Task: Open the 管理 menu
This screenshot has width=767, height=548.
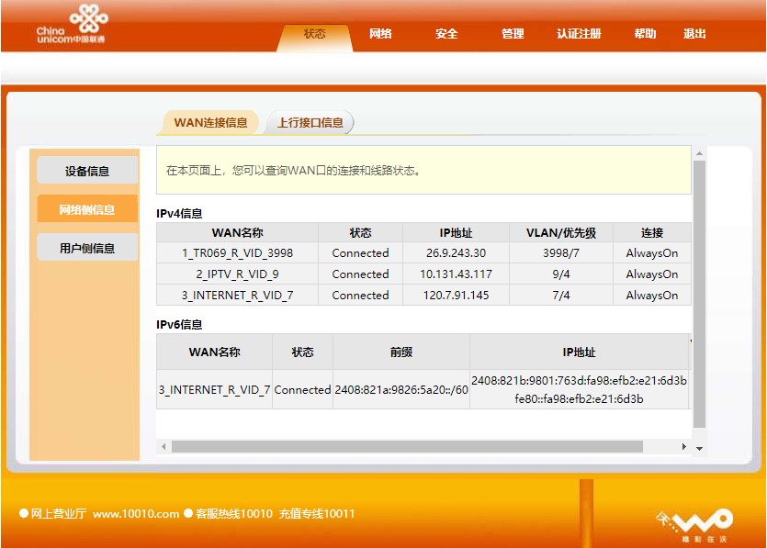Action: click(x=513, y=34)
